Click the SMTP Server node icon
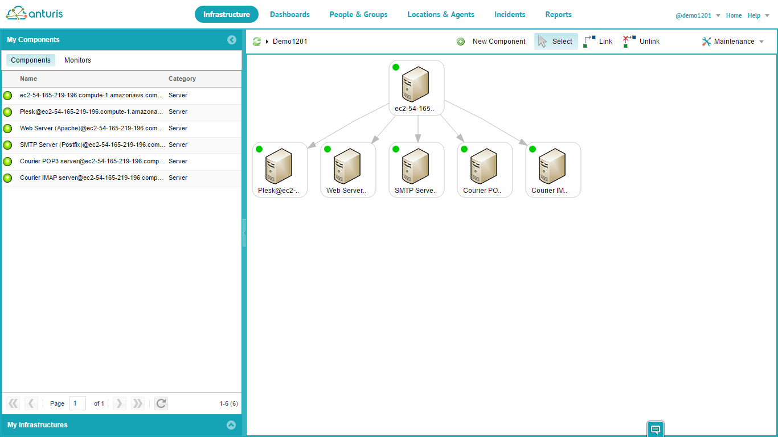The height and width of the screenshot is (437, 778). click(x=416, y=165)
